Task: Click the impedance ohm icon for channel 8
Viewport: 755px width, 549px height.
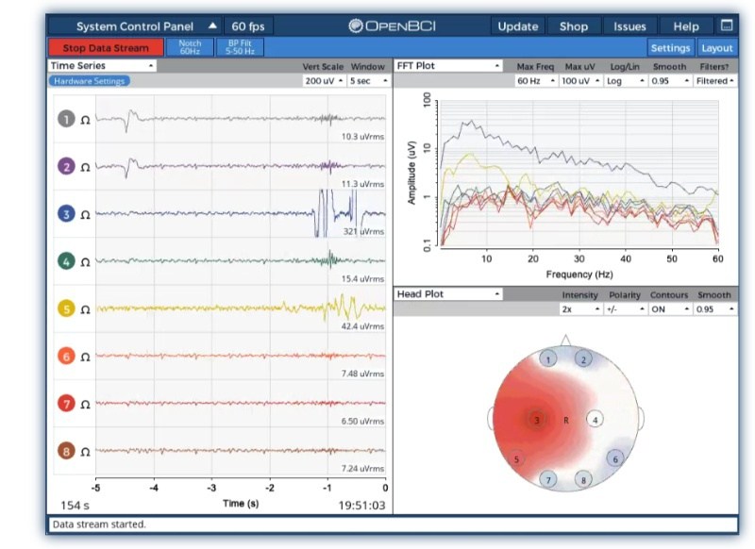Action: pos(85,452)
